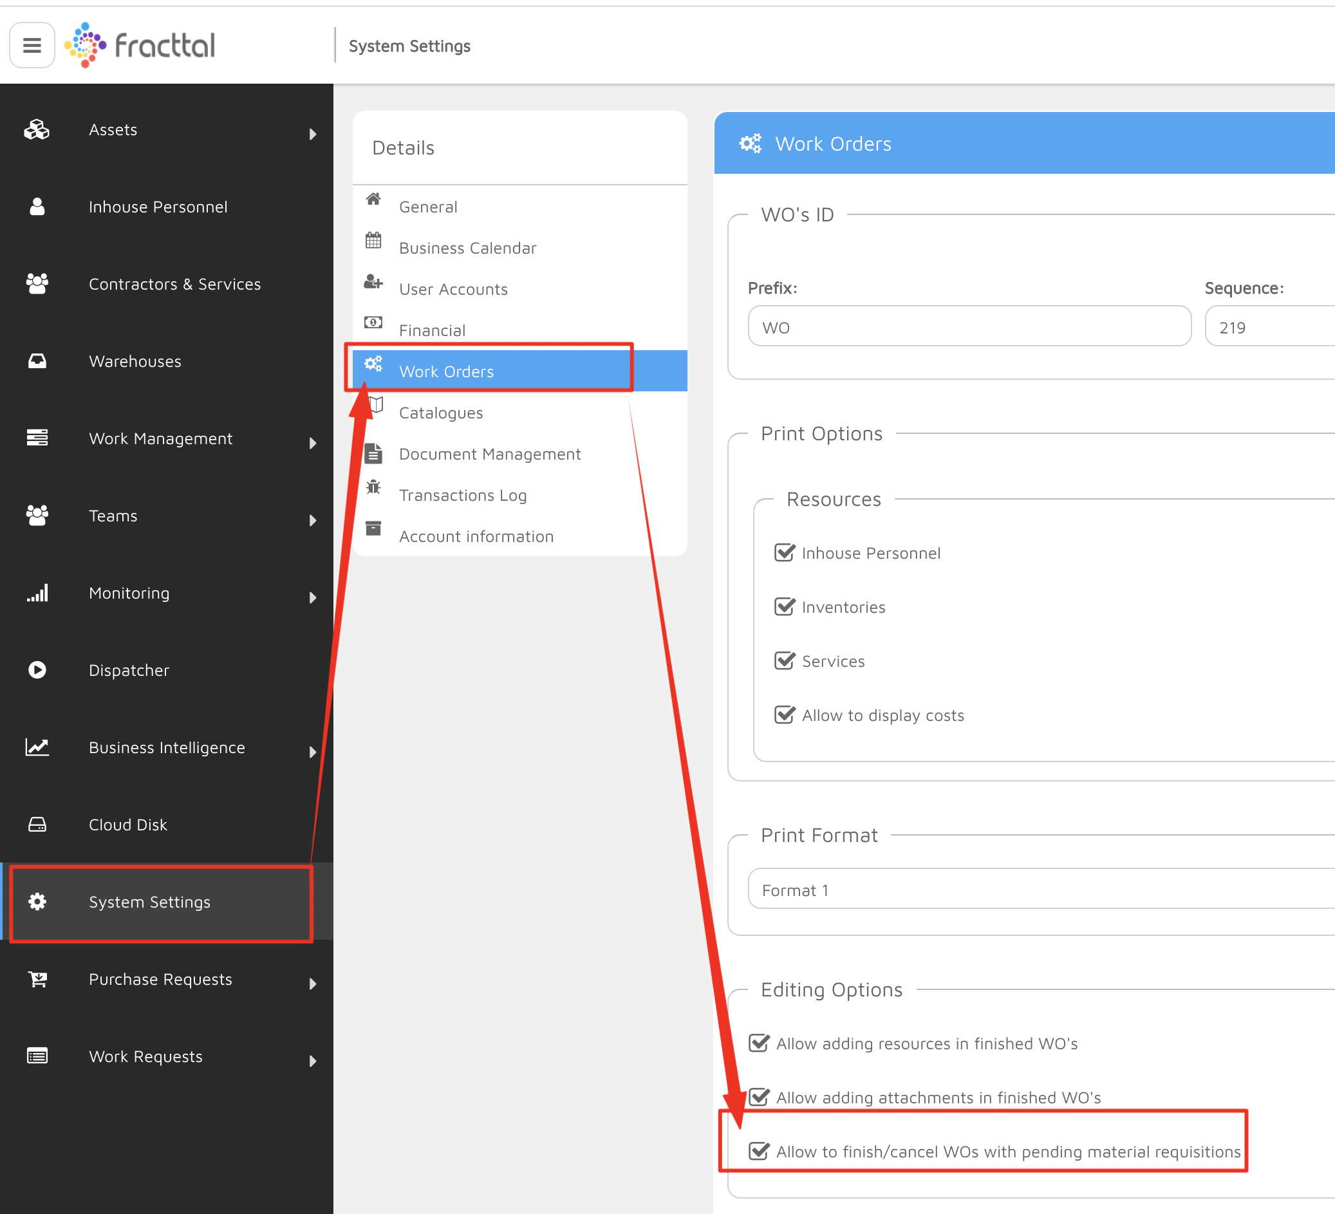Click the Fracttal logo

[140, 45]
